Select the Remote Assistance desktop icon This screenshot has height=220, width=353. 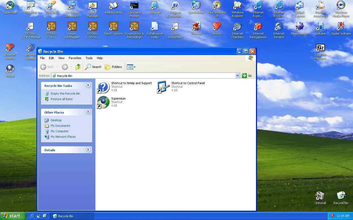(320, 9)
